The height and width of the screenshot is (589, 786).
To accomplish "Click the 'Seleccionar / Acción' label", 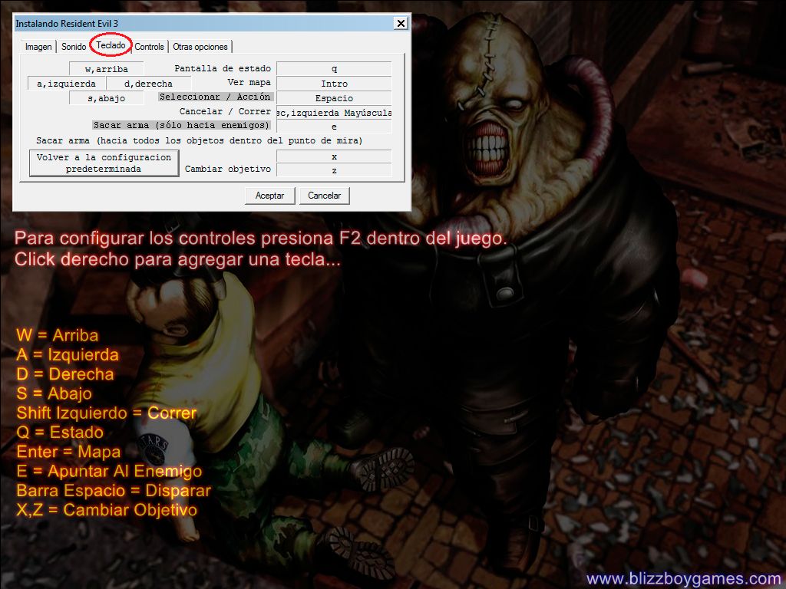I will pos(215,97).
